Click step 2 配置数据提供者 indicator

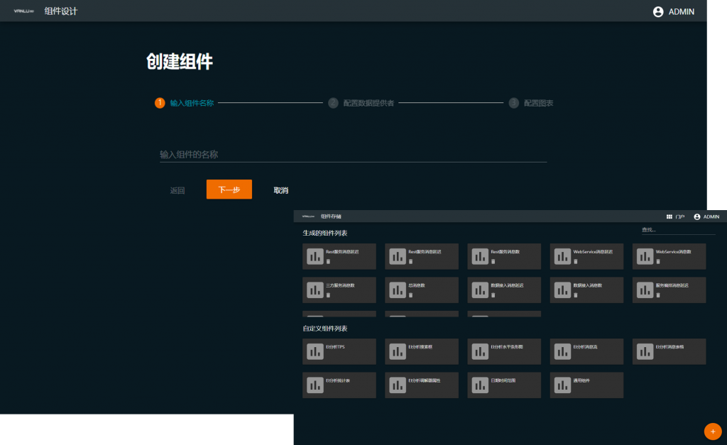pos(333,103)
